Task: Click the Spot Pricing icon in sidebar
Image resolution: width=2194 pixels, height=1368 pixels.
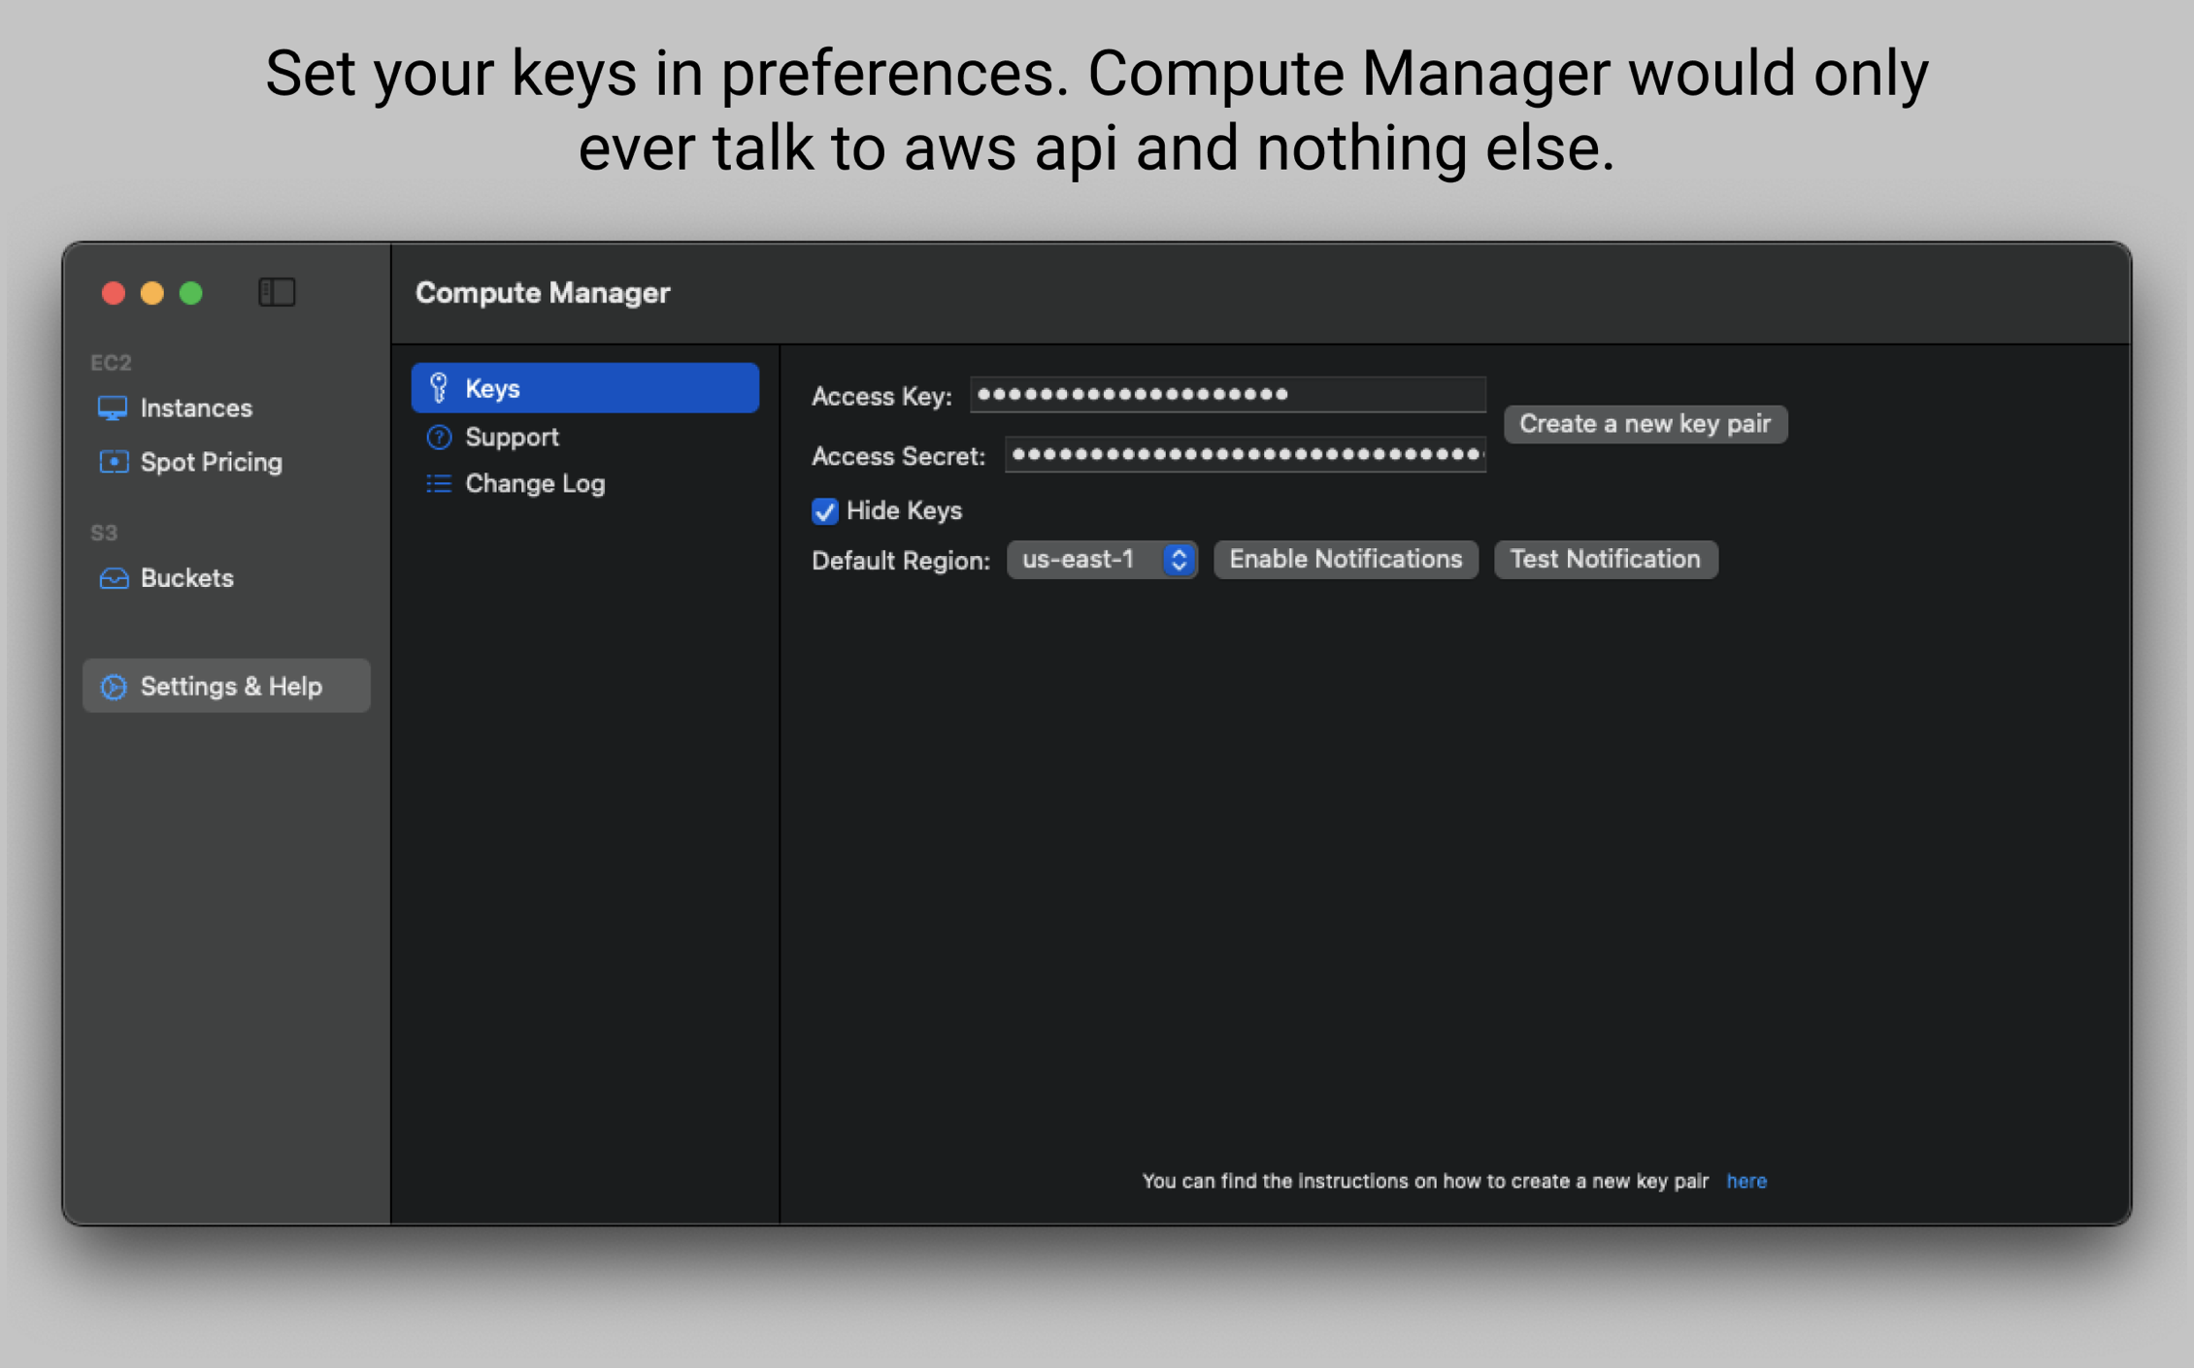Action: click(114, 462)
